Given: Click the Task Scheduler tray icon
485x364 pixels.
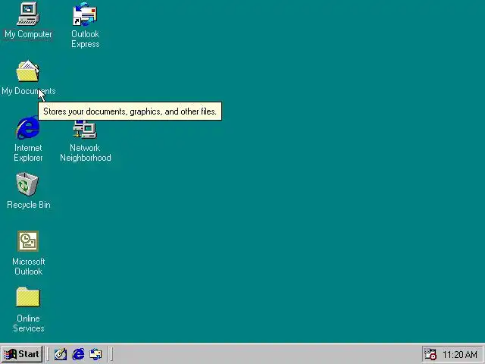Looking at the screenshot, I should pyautogui.click(x=430, y=354).
